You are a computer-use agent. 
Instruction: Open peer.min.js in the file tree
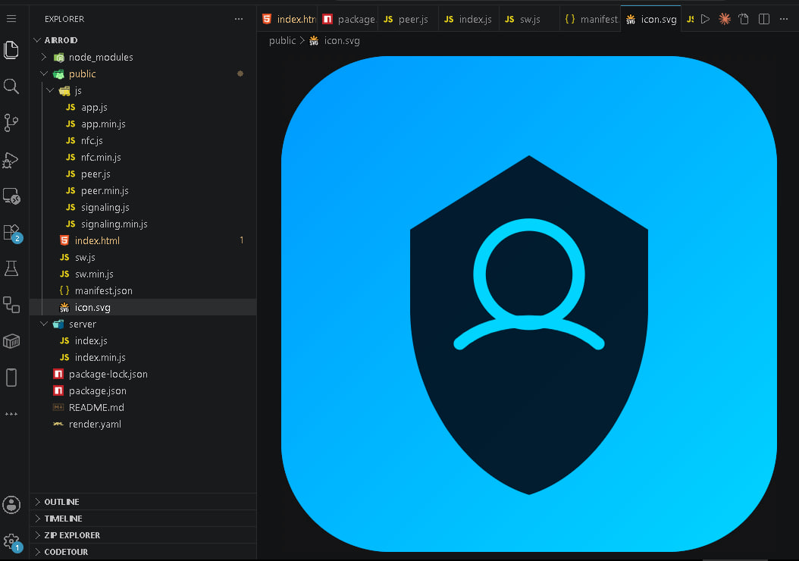[143, 190]
